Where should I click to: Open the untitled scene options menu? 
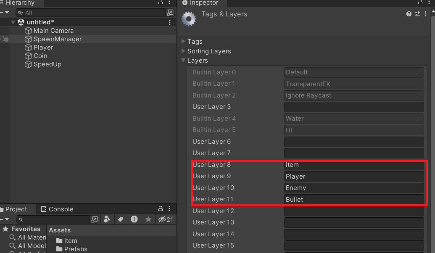[170, 22]
